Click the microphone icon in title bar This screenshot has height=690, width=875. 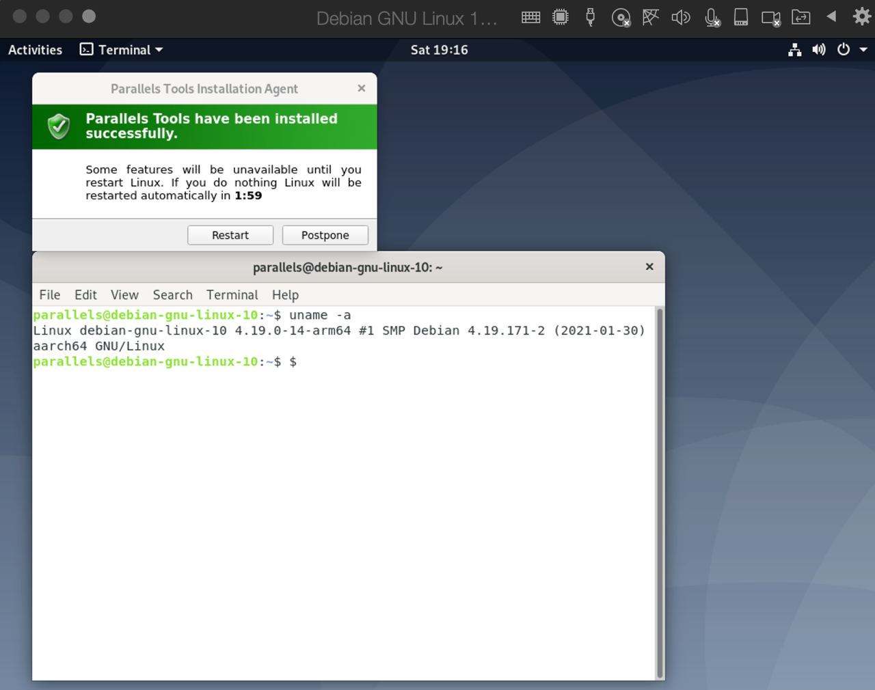tap(712, 18)
